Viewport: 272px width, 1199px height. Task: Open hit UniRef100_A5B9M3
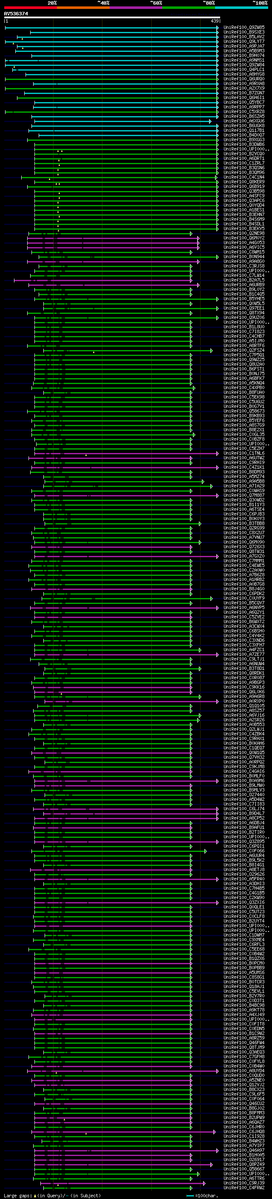244,51
